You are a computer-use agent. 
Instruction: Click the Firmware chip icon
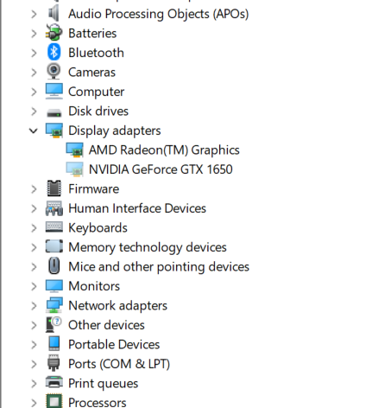(54, 188)
